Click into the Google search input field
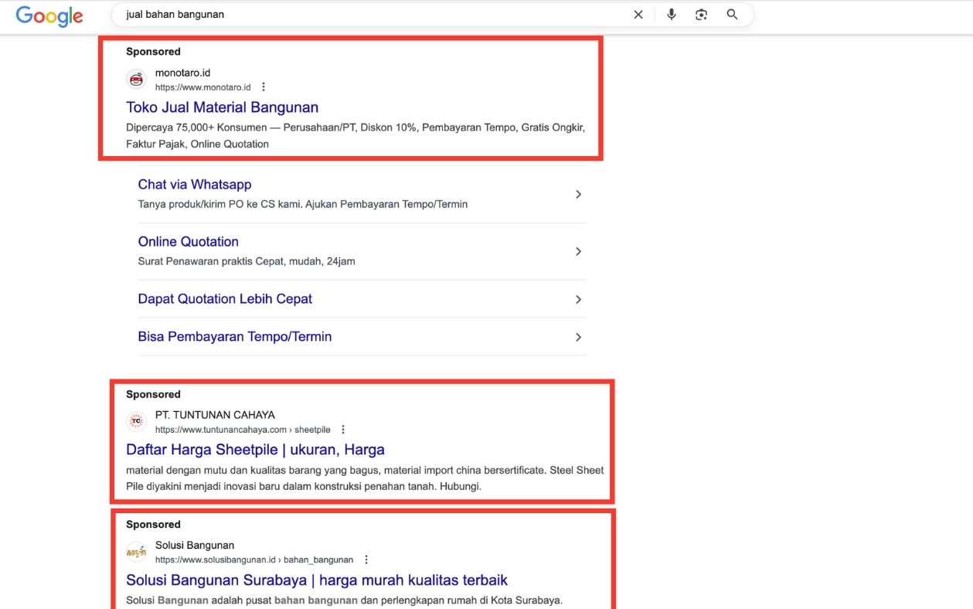This screenshot has width=973, height=609. coord(371,15)
